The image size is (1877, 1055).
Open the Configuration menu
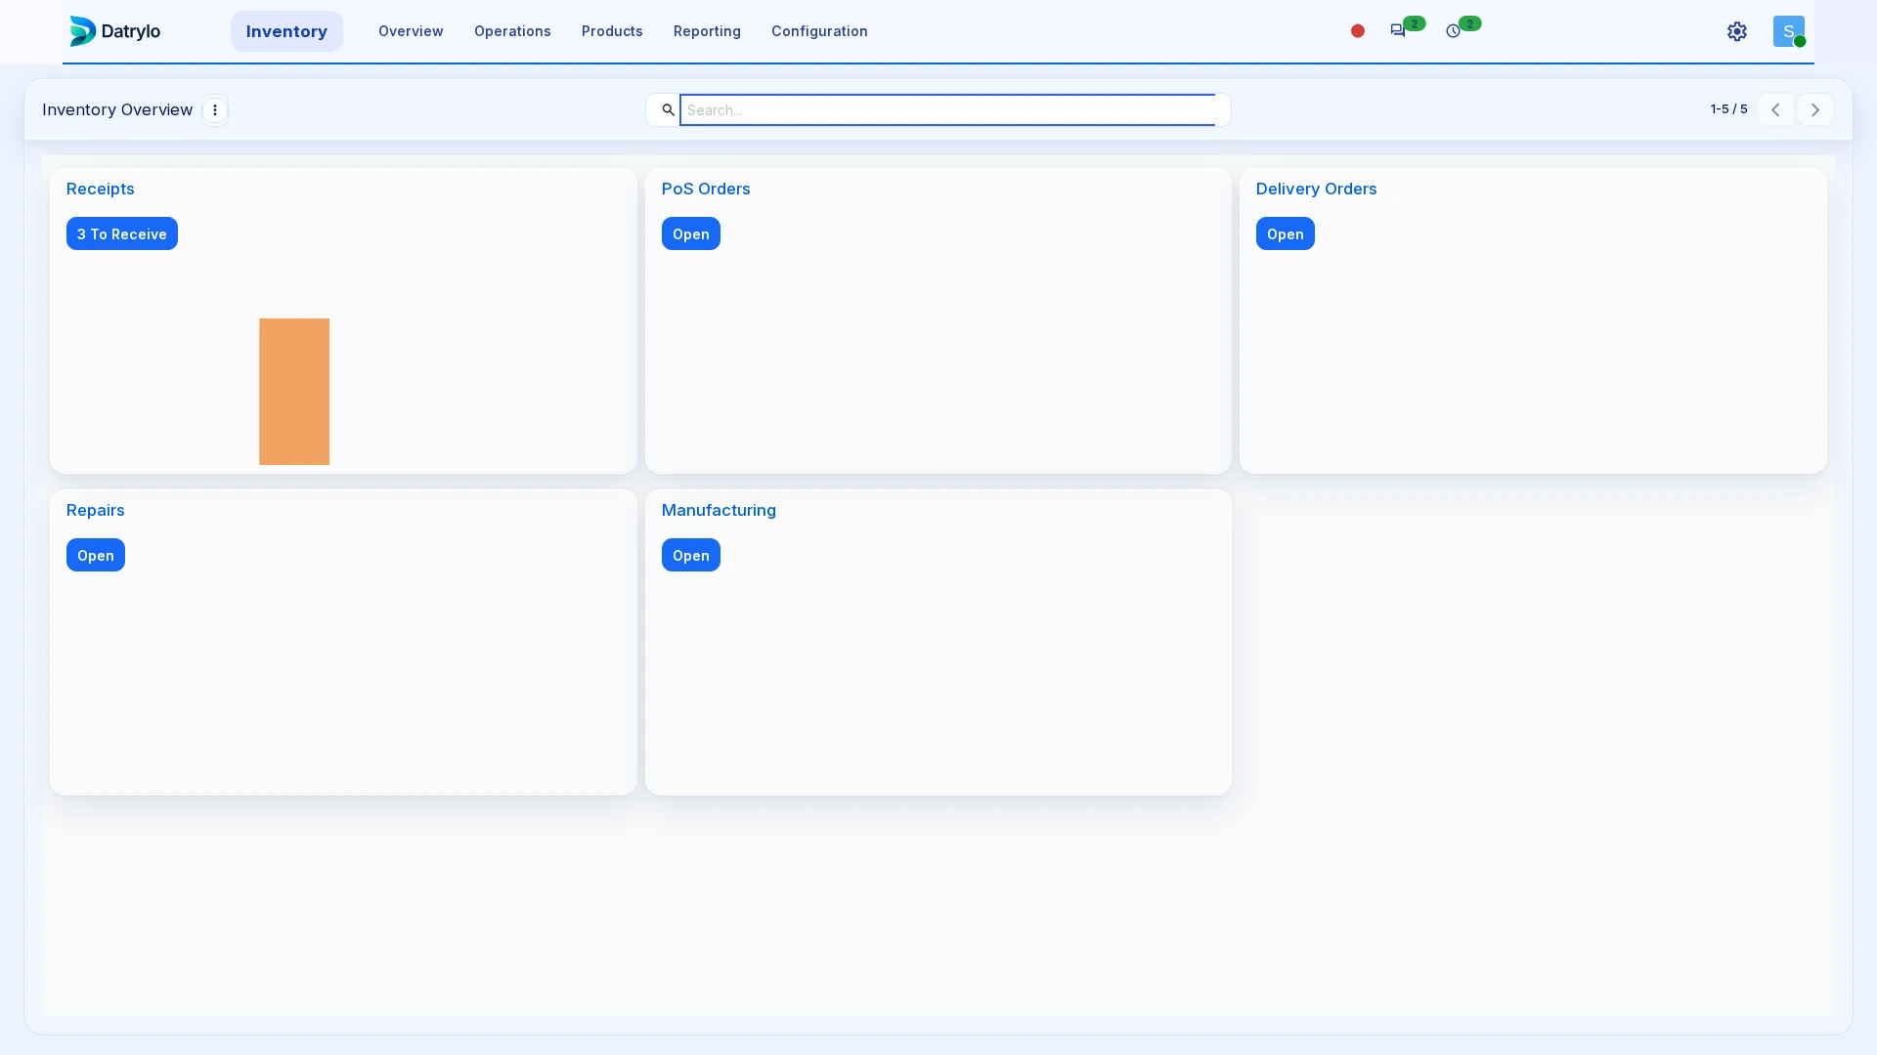(x=819, y=31)
